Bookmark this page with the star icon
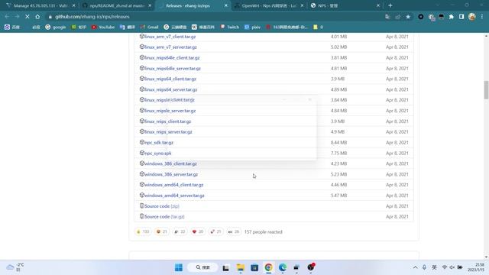The image size is (489, 275). pyautogui.click(x=408, y=17)
